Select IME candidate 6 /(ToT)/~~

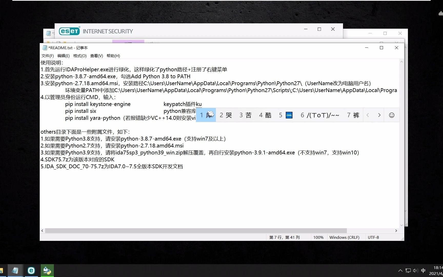(x=320, y=115)
